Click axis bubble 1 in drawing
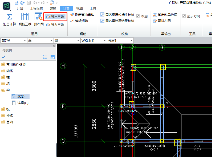The image size is (212, 157). click(121, 47)
